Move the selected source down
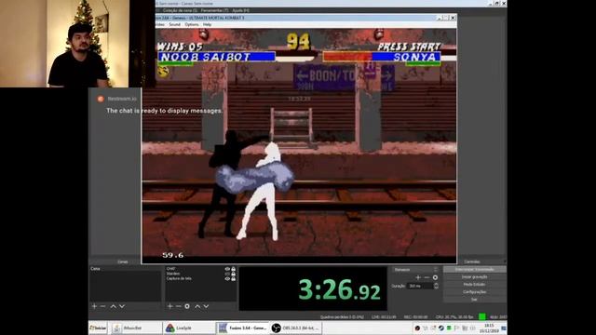The width and height of the screenshot is (596, 335). [206, 306]
